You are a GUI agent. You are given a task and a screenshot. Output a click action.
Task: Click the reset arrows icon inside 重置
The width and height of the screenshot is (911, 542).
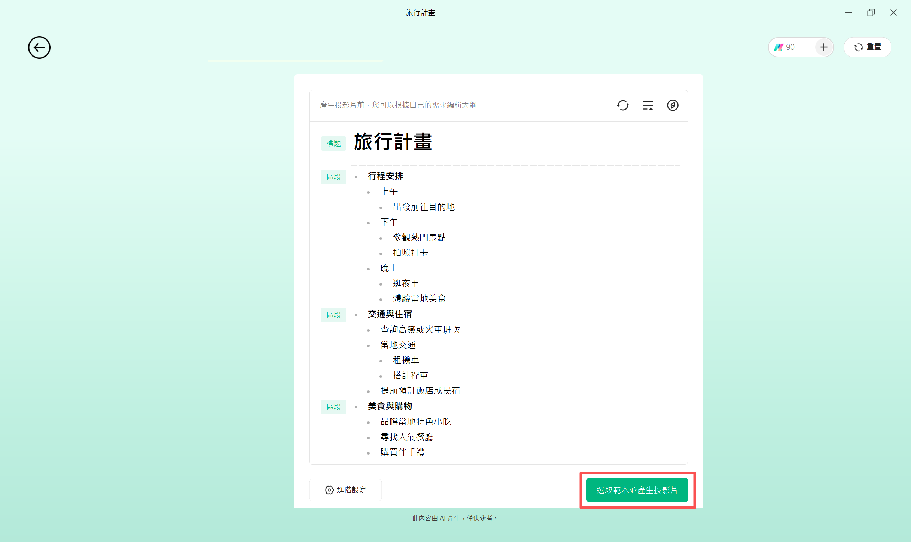coord(859,47)
